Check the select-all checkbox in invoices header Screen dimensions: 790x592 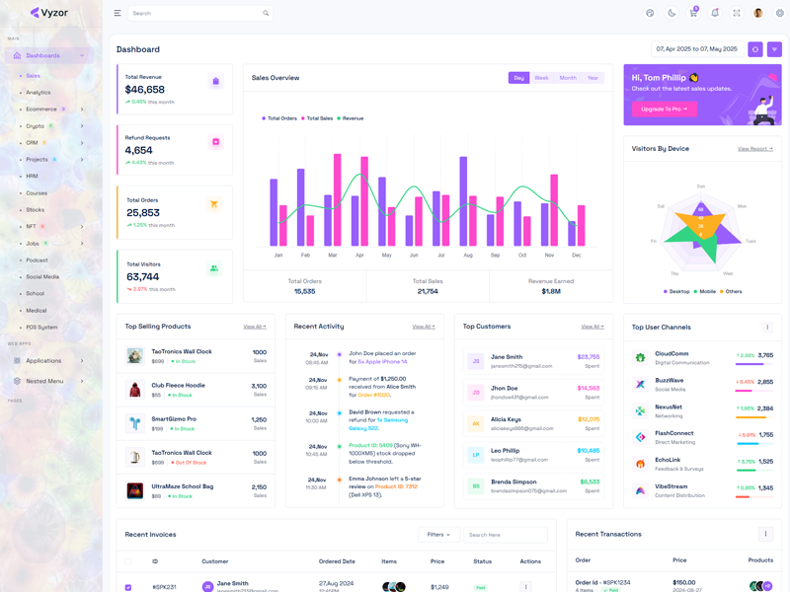[x=128, y=561]
